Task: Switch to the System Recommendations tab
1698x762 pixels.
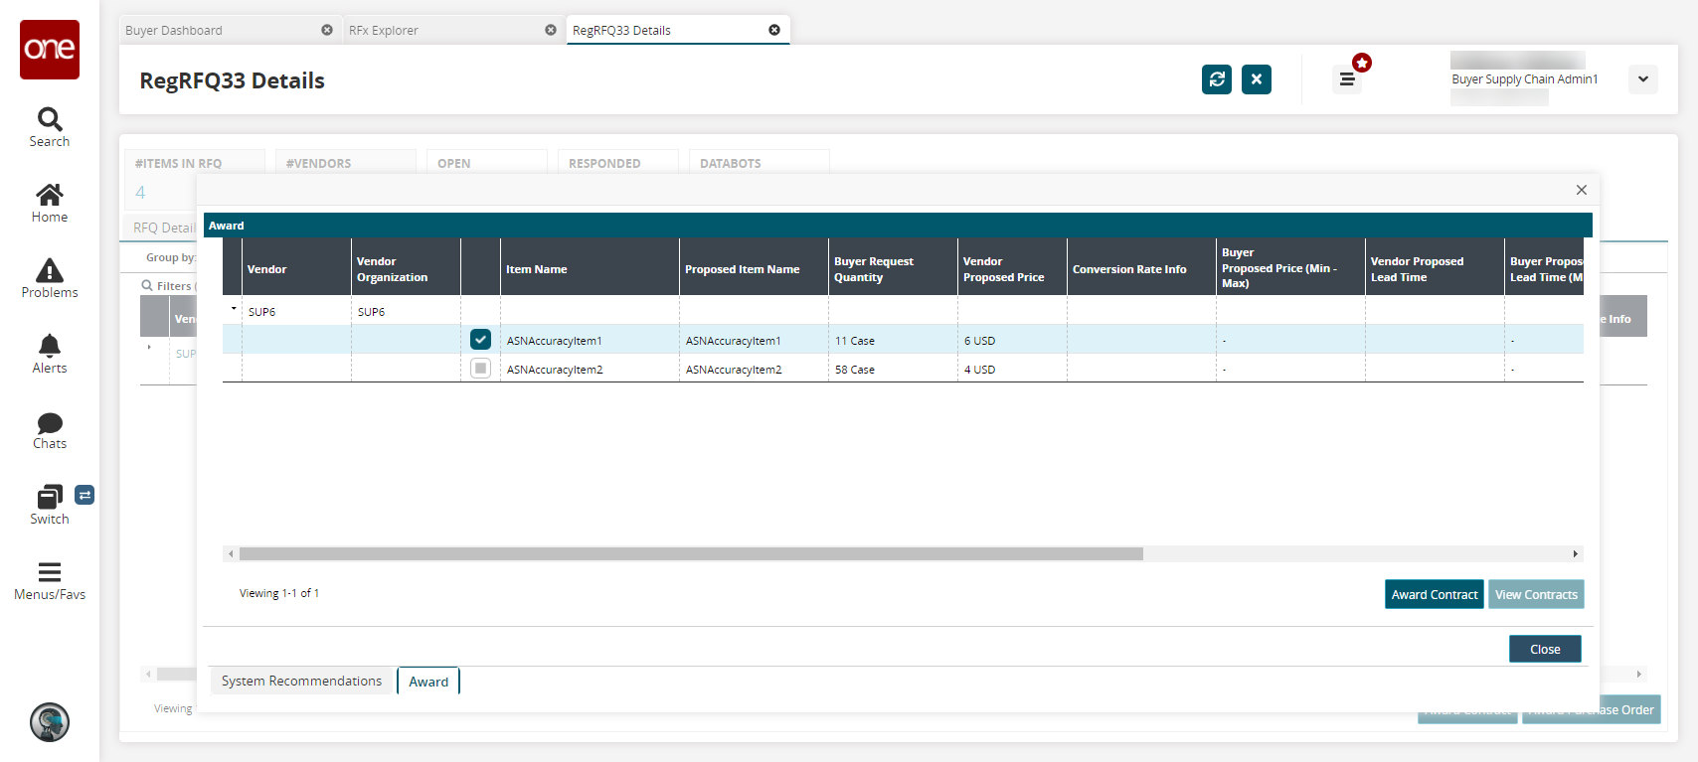Action: pyautogui.click(x=301, y=682)
